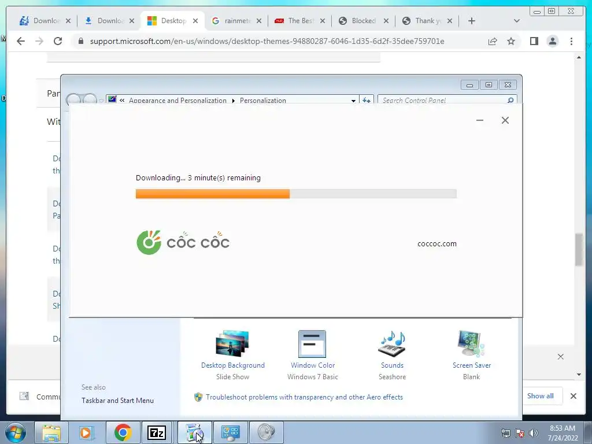Open Google Chrome from the taskbar

(x=123, y=432)
